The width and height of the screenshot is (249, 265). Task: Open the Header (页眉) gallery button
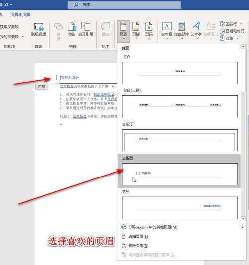click(123, 31)
